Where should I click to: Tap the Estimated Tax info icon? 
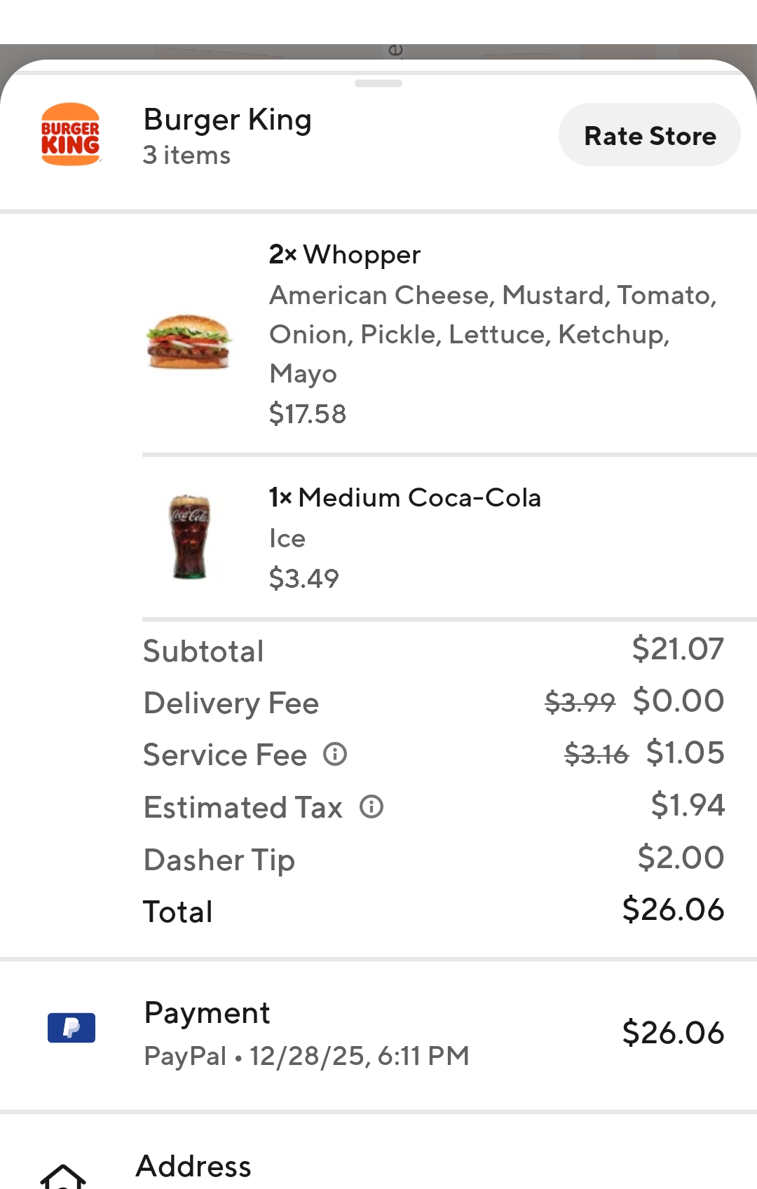pos(371,807)
